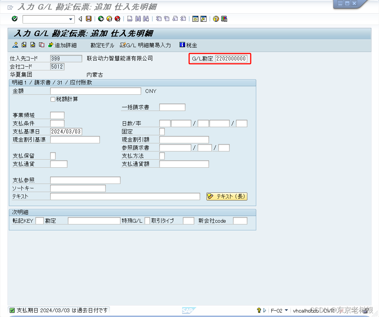Screen dimensions: 379x317
Task: Enable the 税額計算 tax calculation checkbox
Action: (x=53, y=99)
